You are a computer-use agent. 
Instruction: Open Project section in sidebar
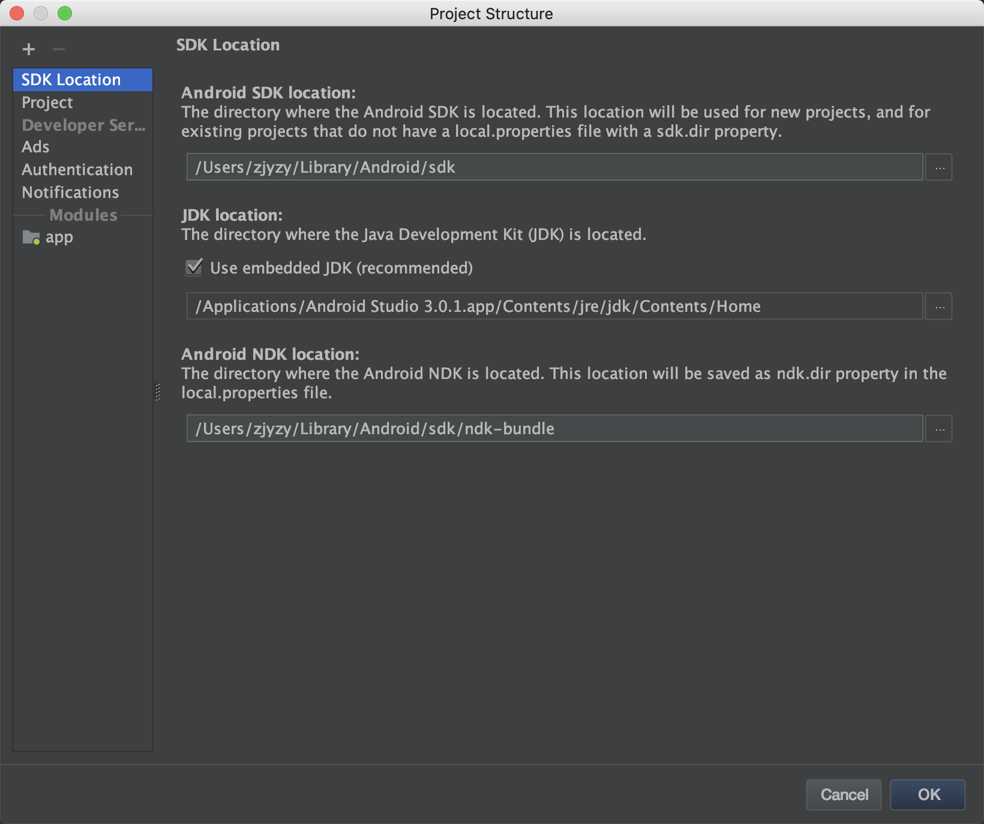(x=83, y=103)
